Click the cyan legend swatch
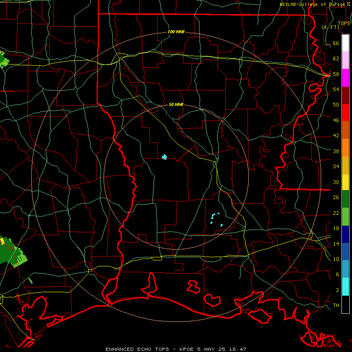Screen dimensions: 352x352 pyautogui.click(x=345, y=287)
